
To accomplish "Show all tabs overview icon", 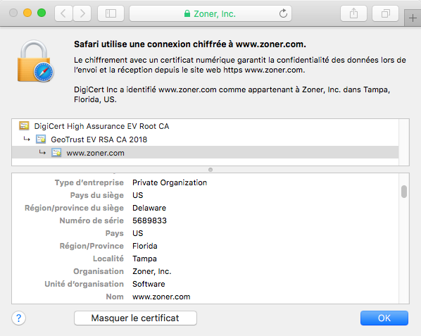I will (x=385, y=13).
